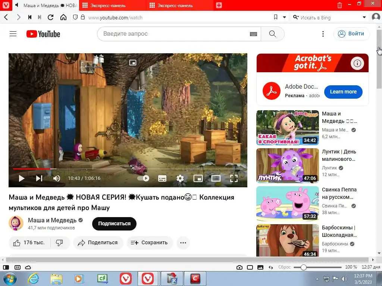Open page actions code icon
The height and width of the screenshot is (286, 382).
point(271,267)
